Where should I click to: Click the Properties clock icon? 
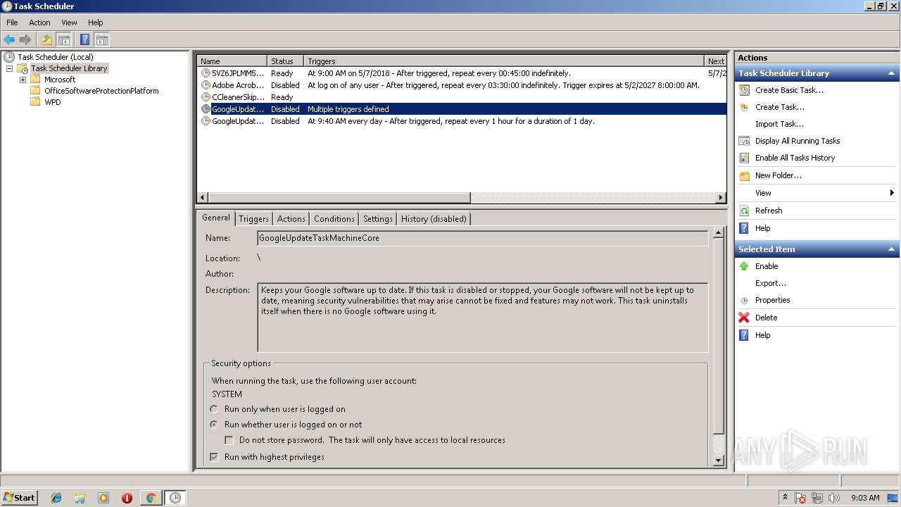(x=744, y=300)
